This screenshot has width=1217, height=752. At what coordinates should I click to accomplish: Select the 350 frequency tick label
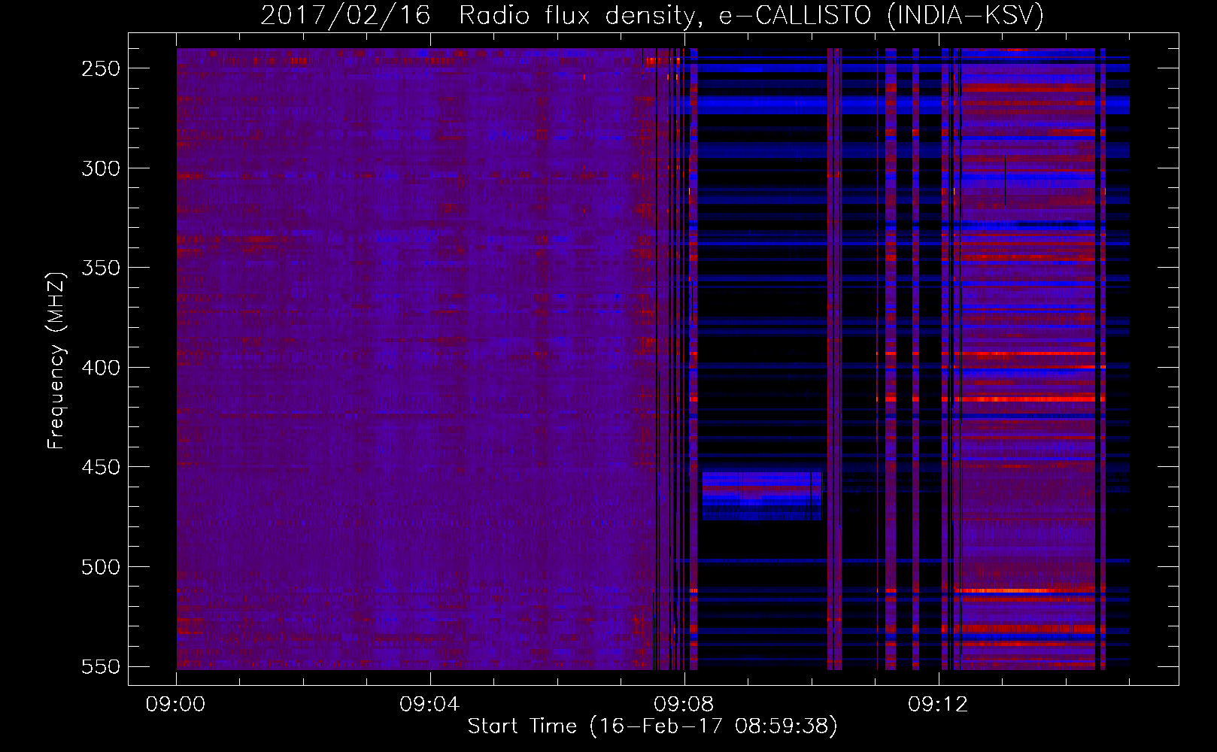click(x=101, y=268)
